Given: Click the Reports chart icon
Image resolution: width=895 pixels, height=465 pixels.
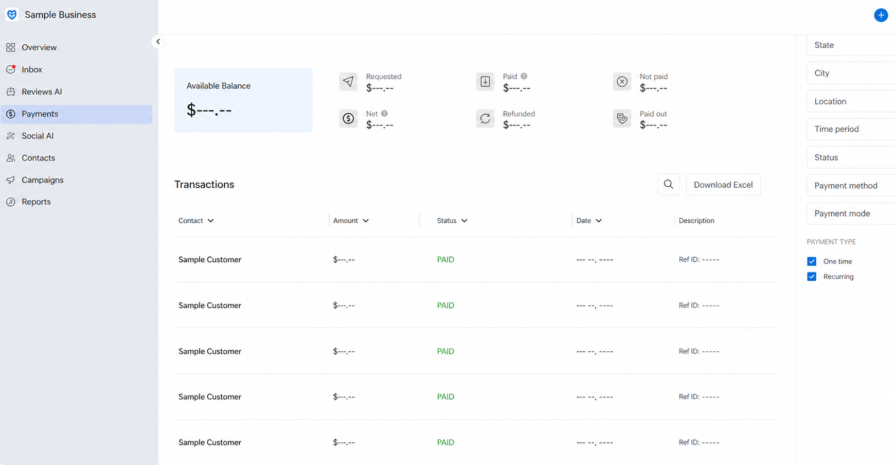Looking at the screenshot, I should (11, 202).
